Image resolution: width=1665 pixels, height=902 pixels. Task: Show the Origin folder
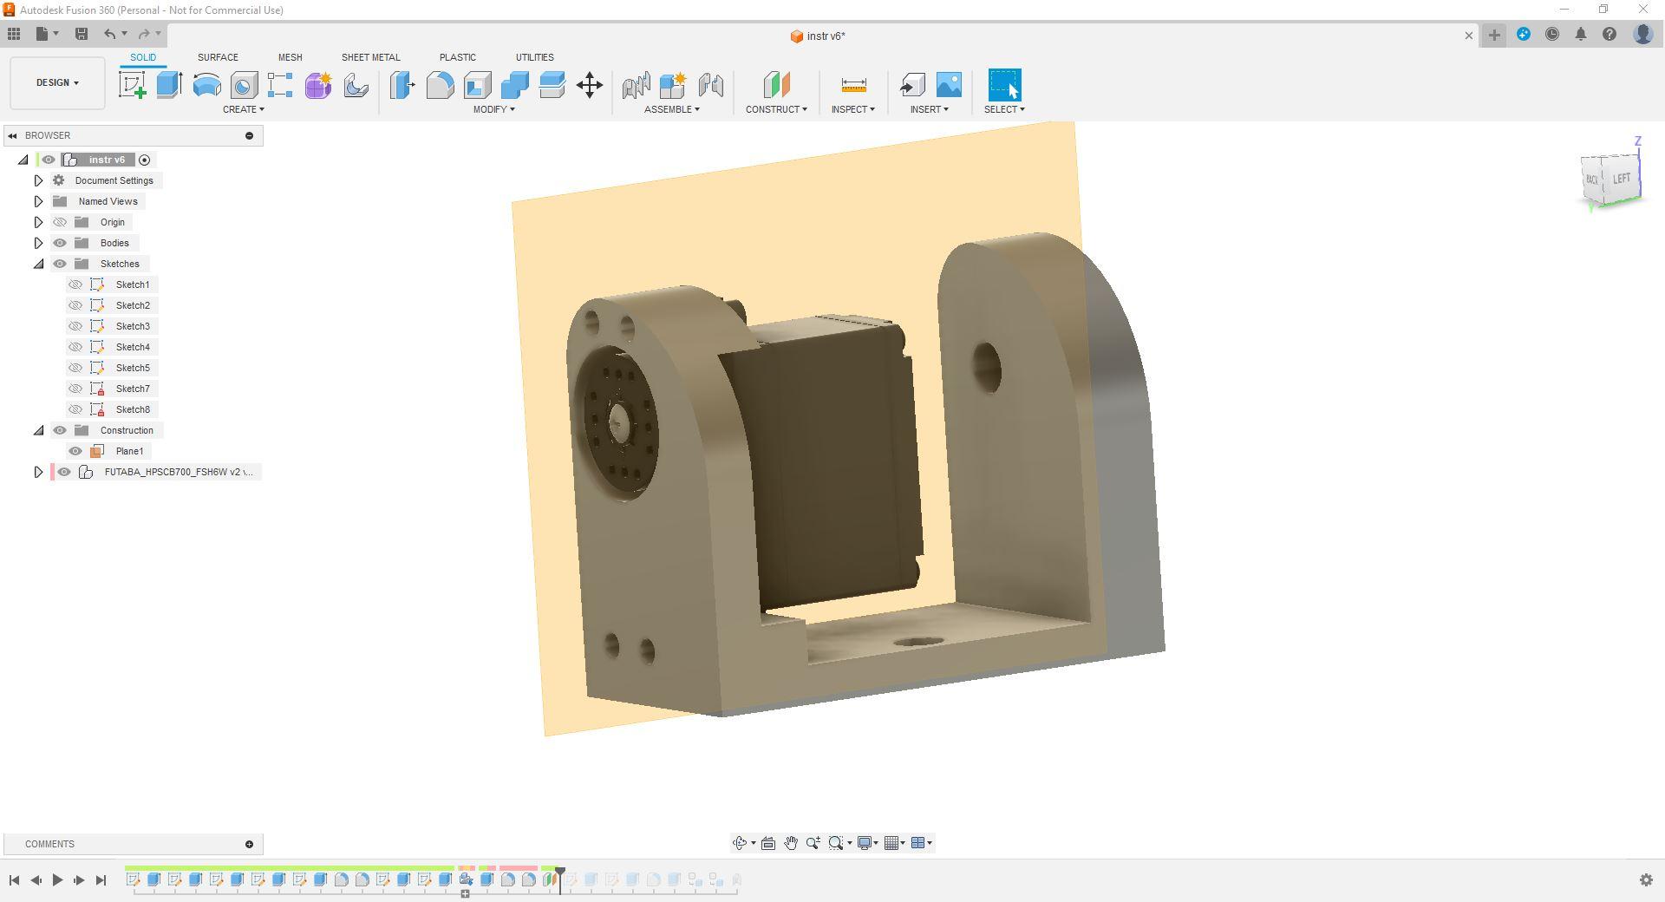[60, 222]
